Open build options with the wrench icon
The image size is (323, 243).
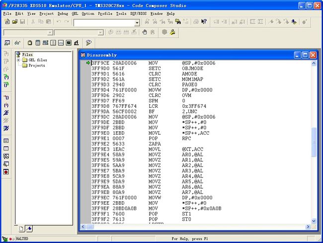172,32
